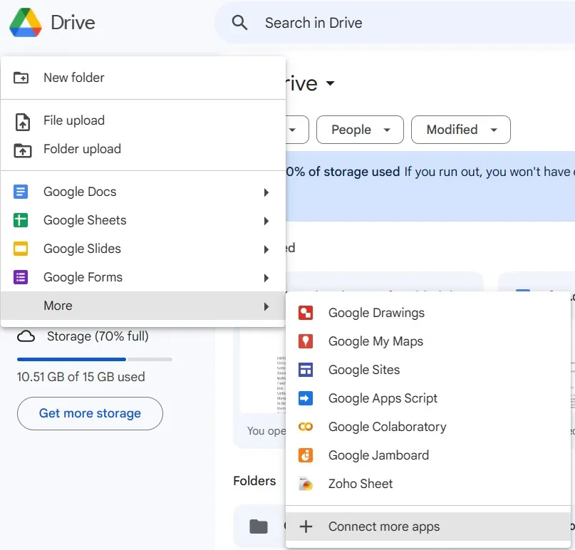Open the Modified filter dropdown
The image size is (575, 550).
[461, 130]
